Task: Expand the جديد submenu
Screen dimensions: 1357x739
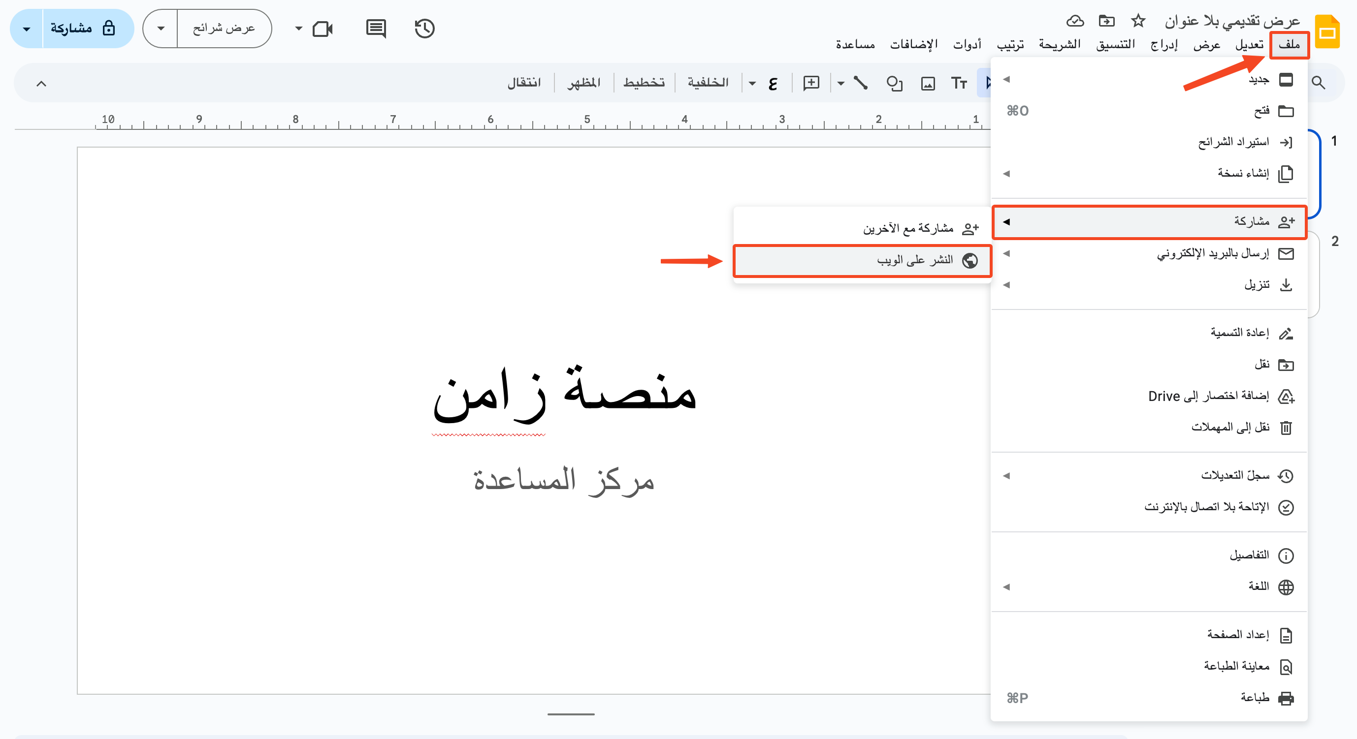Action: (1149, 80)
